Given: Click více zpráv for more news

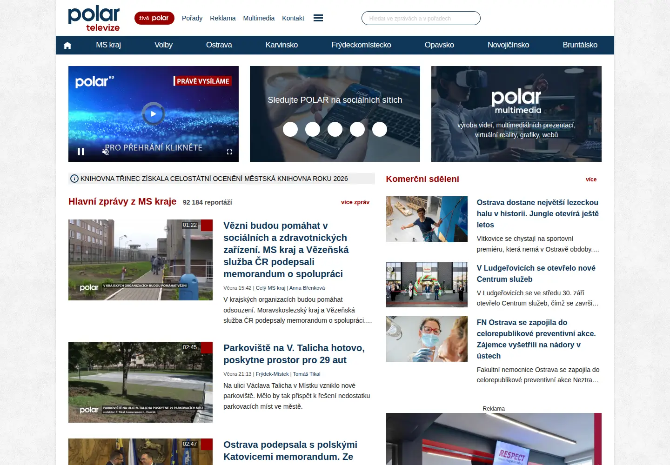Looking at the screenshot, I should pyautogui.click(x=355, y=202).
